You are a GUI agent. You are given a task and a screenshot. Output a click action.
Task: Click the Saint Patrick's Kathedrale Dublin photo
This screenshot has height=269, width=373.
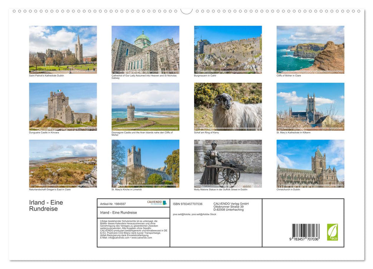point(63,49)
